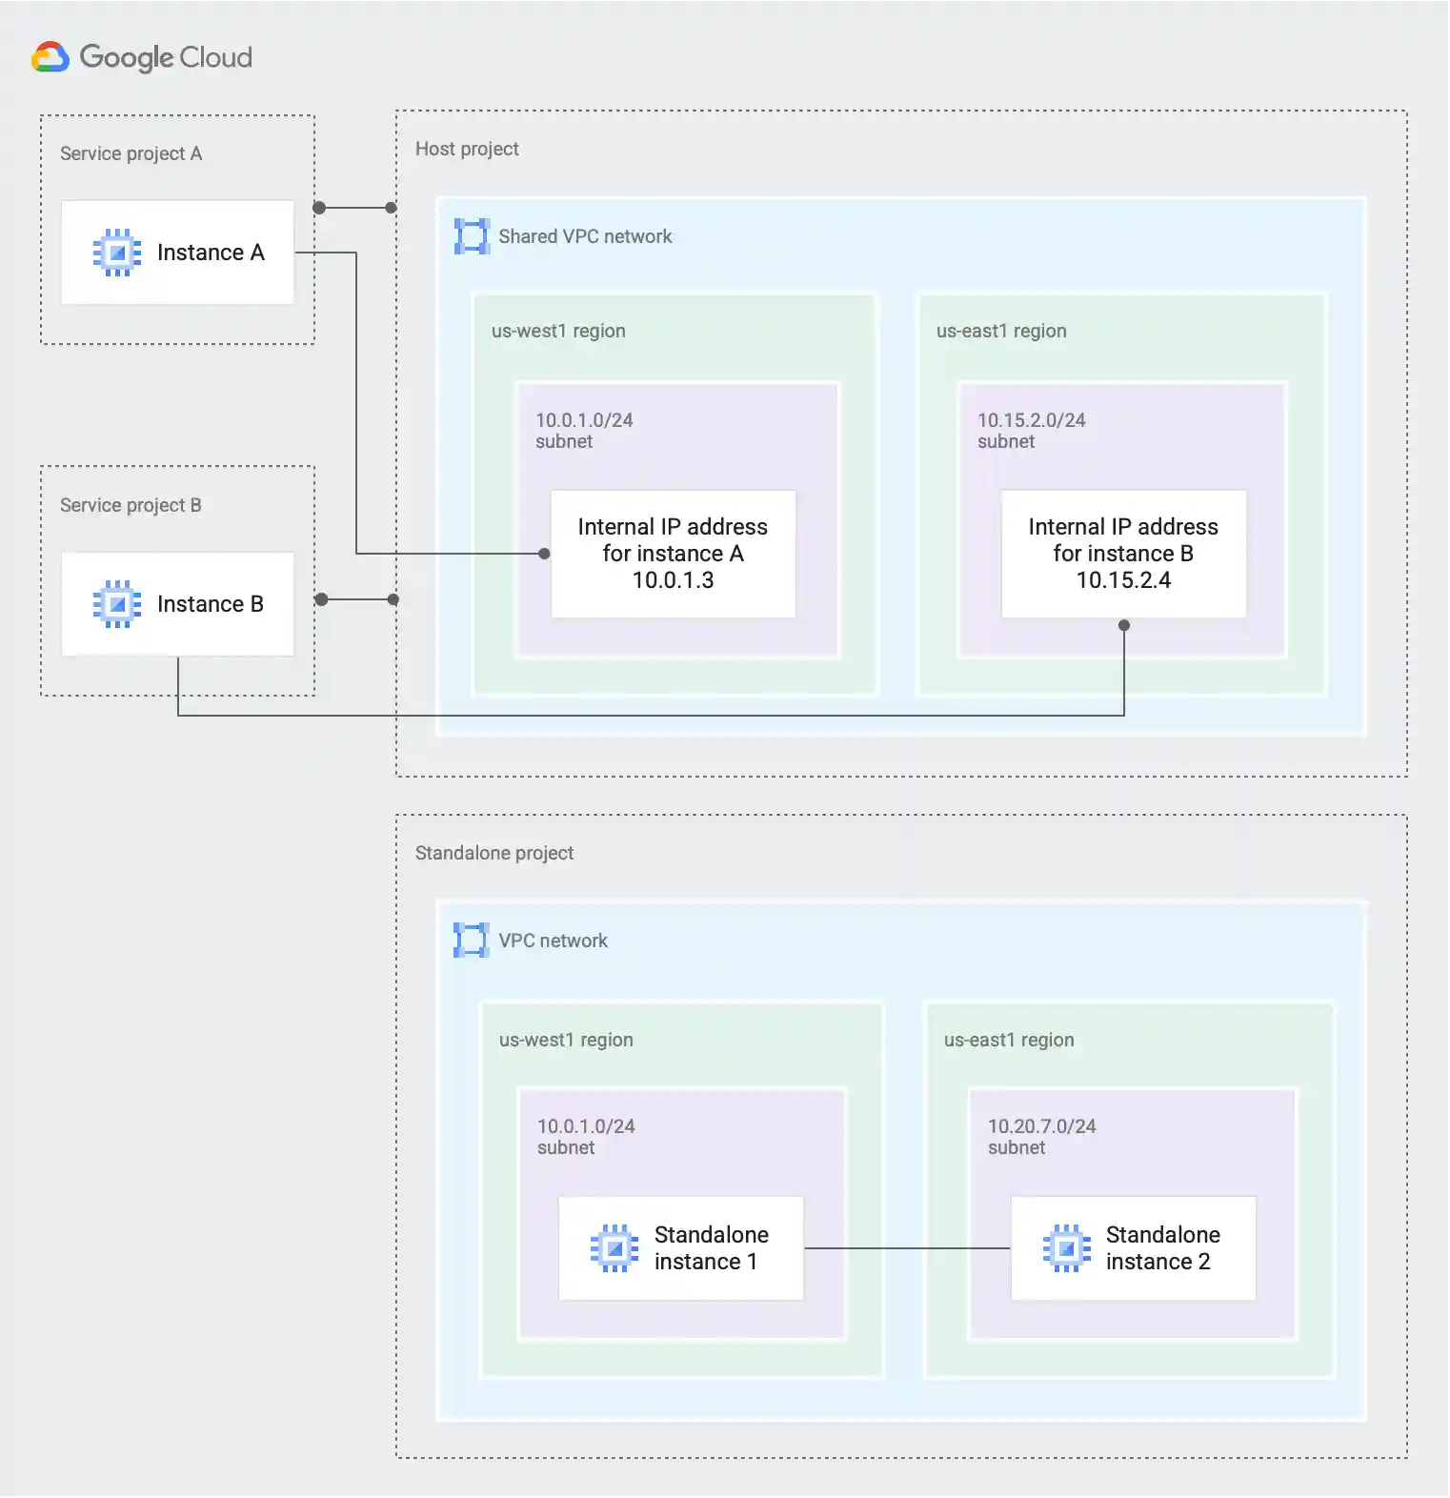The image size is (1450, 1498).
Task: Click the 10.20.7.0/24 subnet label
Action: click(x=1041, y=1137)
